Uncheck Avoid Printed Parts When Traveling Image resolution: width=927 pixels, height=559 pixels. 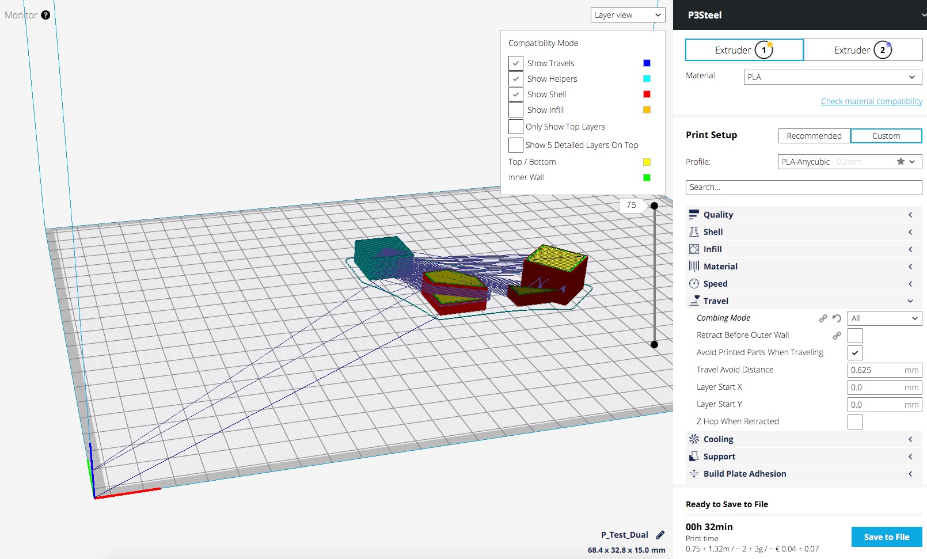coord(855,353)
